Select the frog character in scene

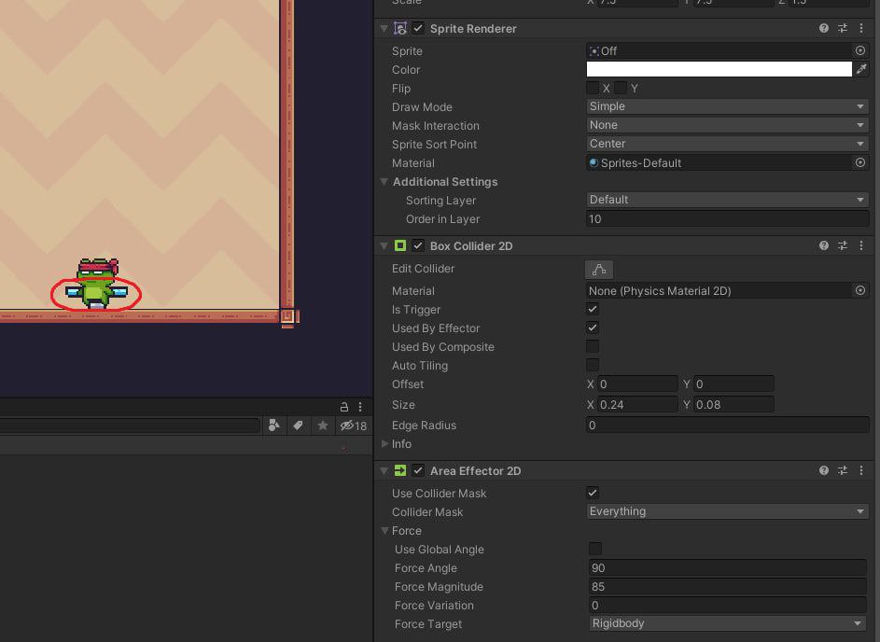[97, 284]
